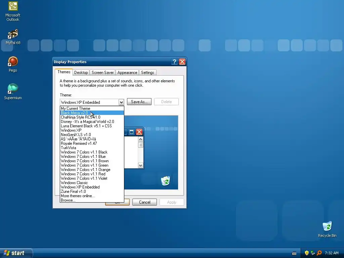Image resolution: width=344 pixels, height=258 pixels.
Task: Select the MyPal 68 desktop shortcut
Action: click(13, 37)
